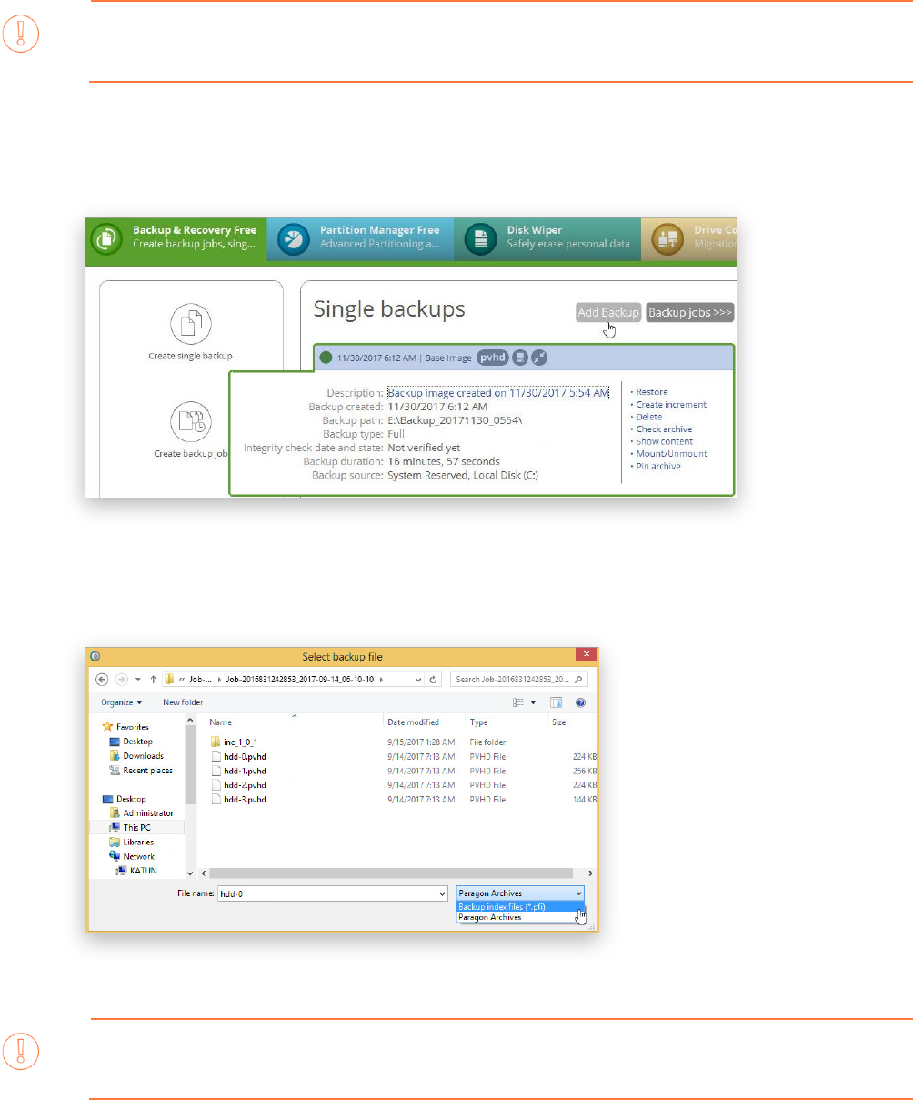Open the Drive Copy tab
Viewport: 913px width, 1100px height.
pos(687,237)
